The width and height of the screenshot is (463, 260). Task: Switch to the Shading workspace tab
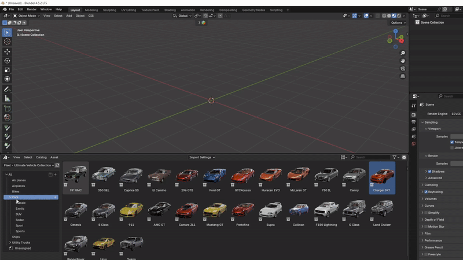click(x=170, y=10)
